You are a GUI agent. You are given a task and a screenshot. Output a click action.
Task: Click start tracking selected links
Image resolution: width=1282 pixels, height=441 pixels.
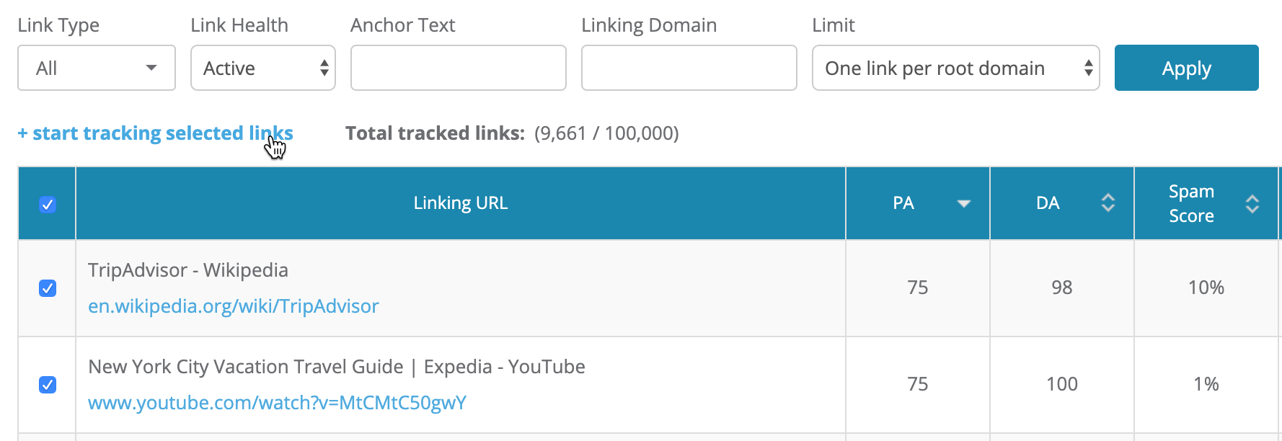pos(155,133)
